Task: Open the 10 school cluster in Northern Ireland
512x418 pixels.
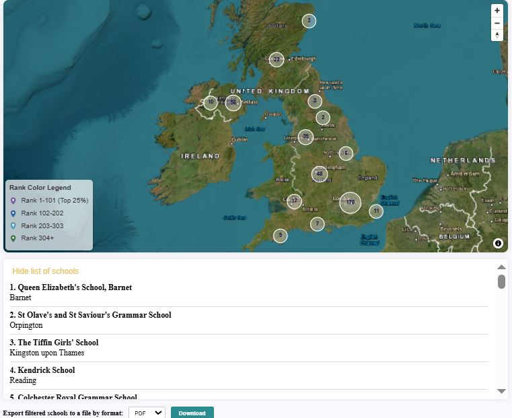Action: (x=211, y=102)
